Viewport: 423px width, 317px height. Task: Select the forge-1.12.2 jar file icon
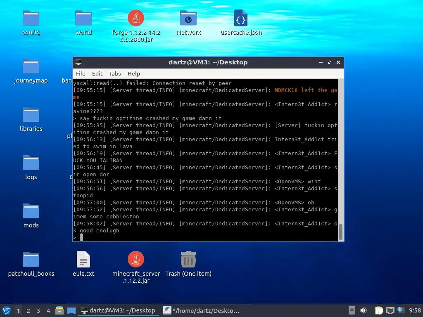(135, 18)
